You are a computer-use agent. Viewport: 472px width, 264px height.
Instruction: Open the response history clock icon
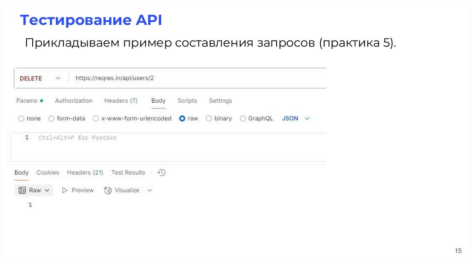(x=162, y=172)
